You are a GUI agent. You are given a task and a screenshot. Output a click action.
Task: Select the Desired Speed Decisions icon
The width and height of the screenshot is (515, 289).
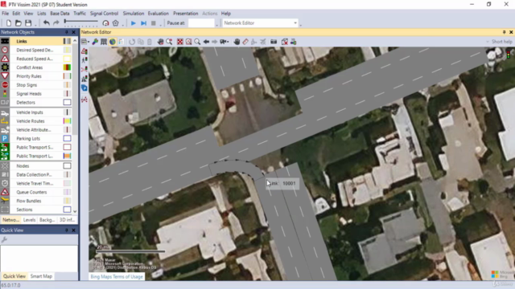[5, 50]
